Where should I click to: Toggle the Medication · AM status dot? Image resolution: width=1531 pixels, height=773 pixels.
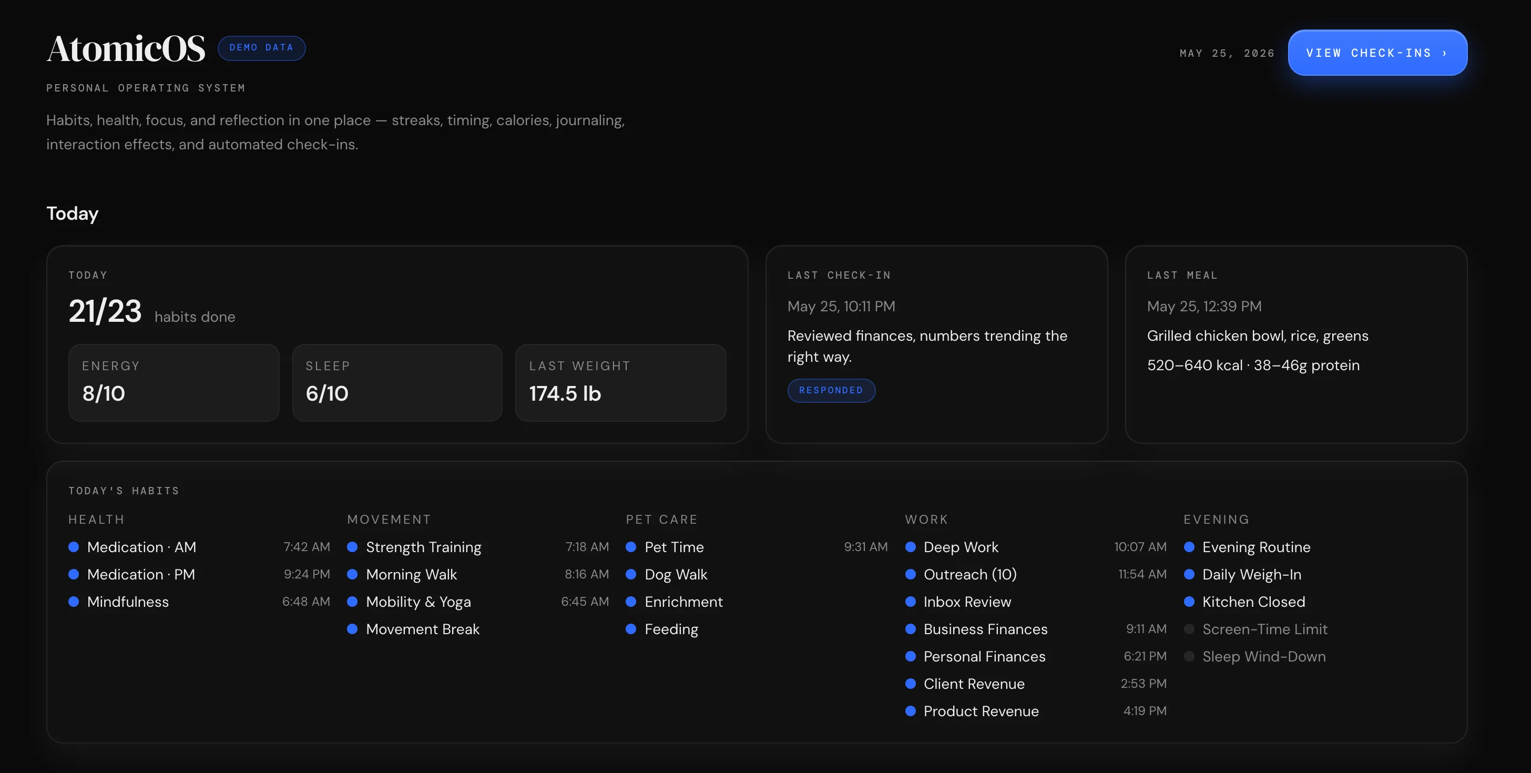point(74,547)
